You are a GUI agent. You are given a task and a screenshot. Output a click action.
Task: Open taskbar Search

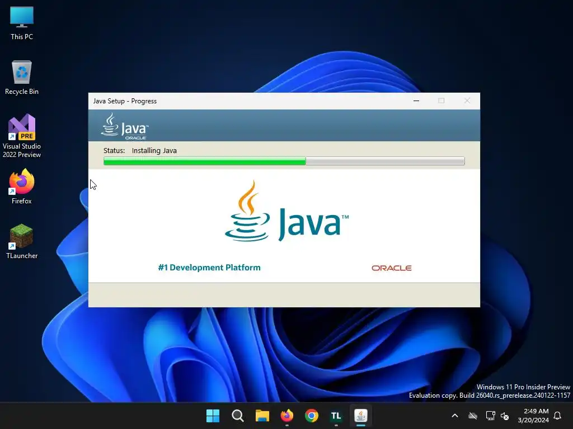237,416
